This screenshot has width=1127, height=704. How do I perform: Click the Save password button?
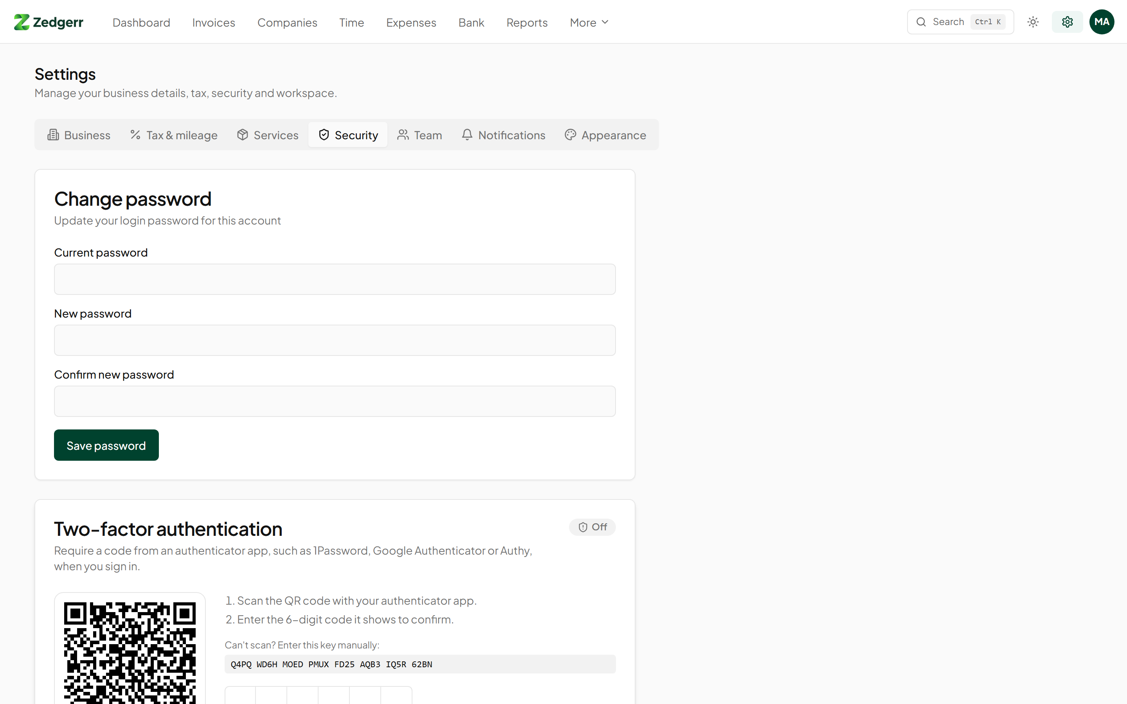(106, 445)
